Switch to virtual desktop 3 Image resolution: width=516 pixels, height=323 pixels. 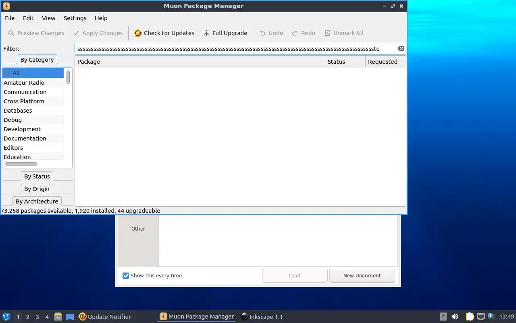point(37,317)
